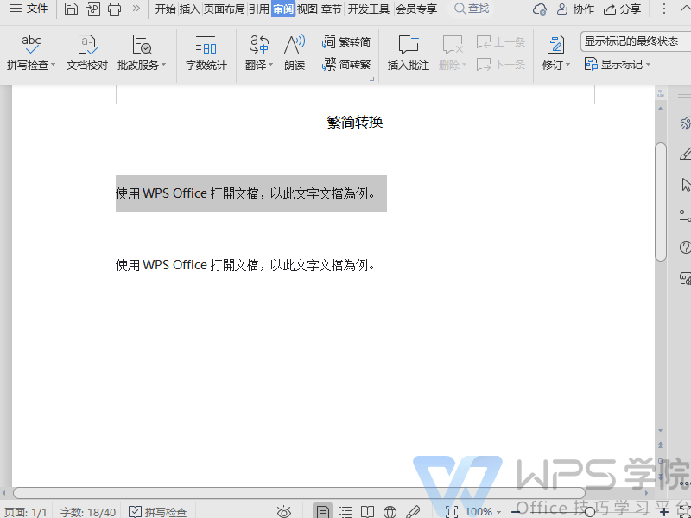Open 字数统计 word count tool

pyautogui.click(x=206, y=53)
